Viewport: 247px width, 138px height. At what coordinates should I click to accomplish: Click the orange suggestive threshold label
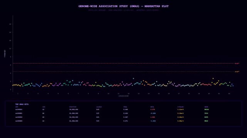[237, 72]
